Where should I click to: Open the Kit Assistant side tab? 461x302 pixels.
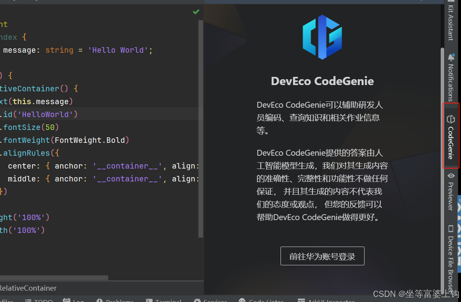click(451, 21)
